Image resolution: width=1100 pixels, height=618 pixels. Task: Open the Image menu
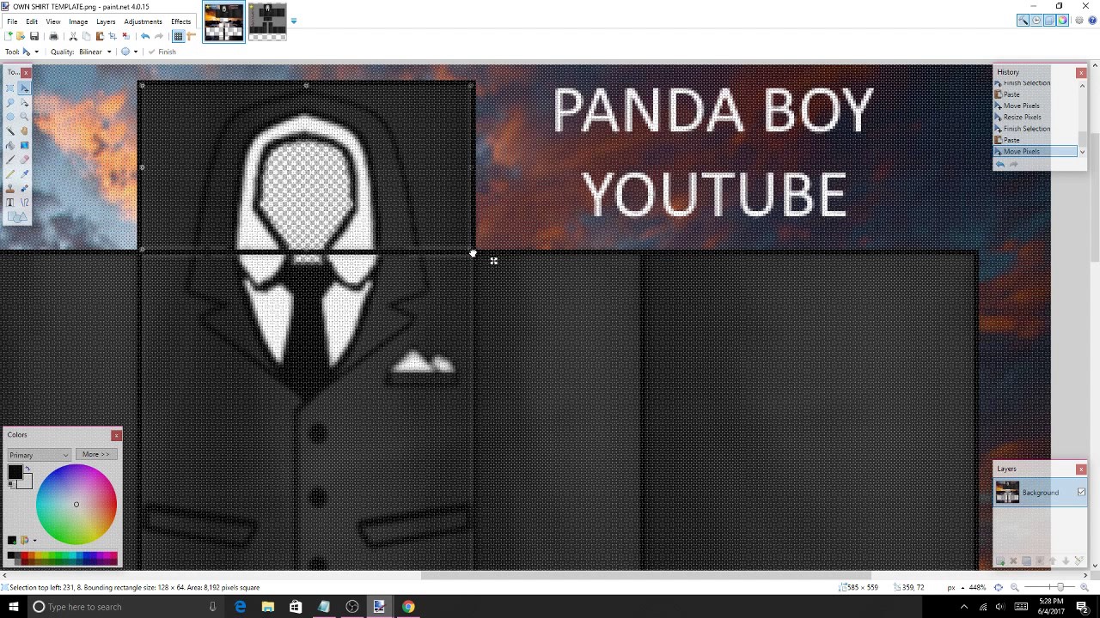(78, 21)
